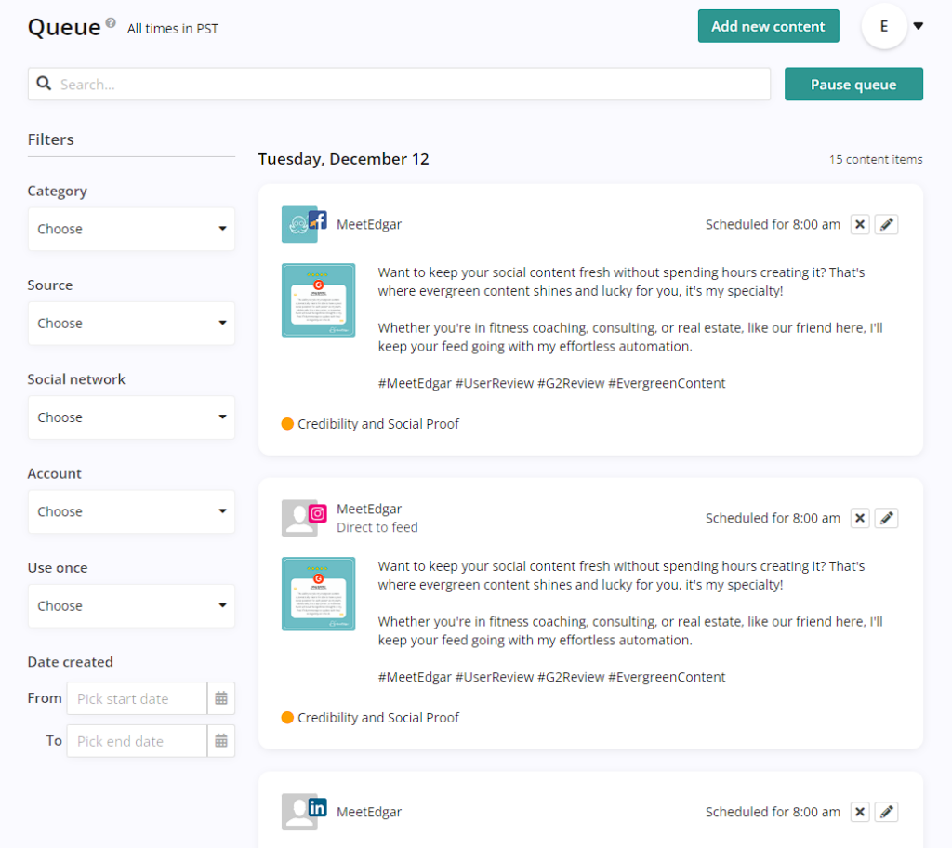
Task: Remove the Facebook MeetEdgar scheduled post
Action: pyautogui.click(x=860, y=225)
